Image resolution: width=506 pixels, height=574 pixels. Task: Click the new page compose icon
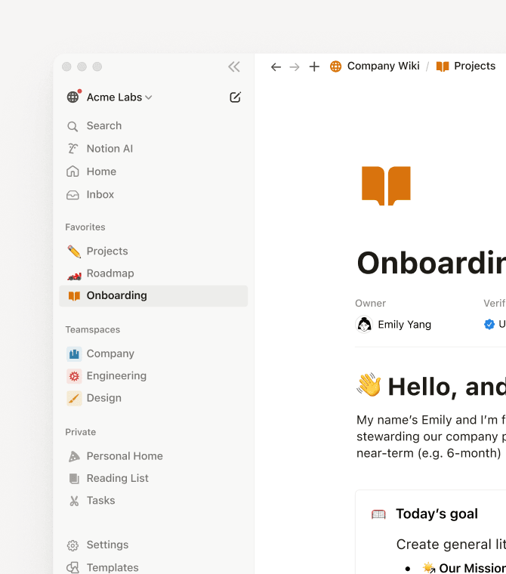[235, 97]
